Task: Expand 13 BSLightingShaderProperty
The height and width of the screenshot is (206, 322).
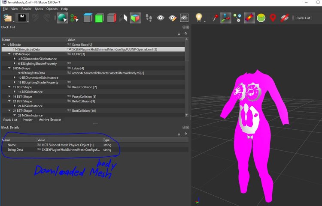Action: point(14,82)
